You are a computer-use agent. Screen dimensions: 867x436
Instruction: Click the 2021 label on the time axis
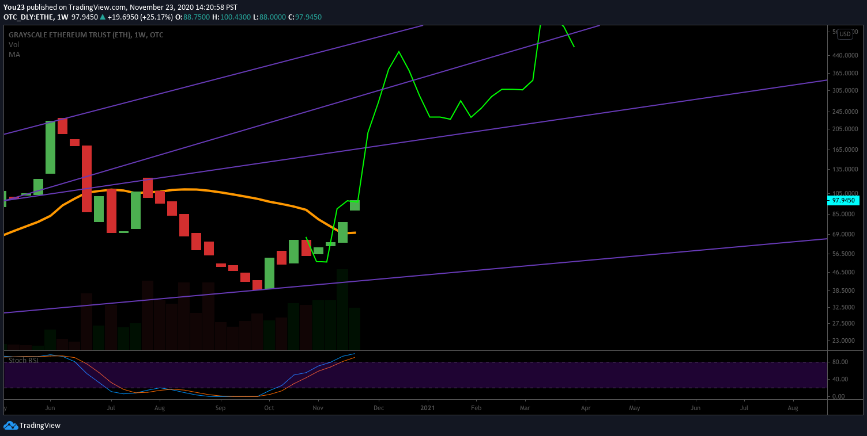tap(428, 408)
